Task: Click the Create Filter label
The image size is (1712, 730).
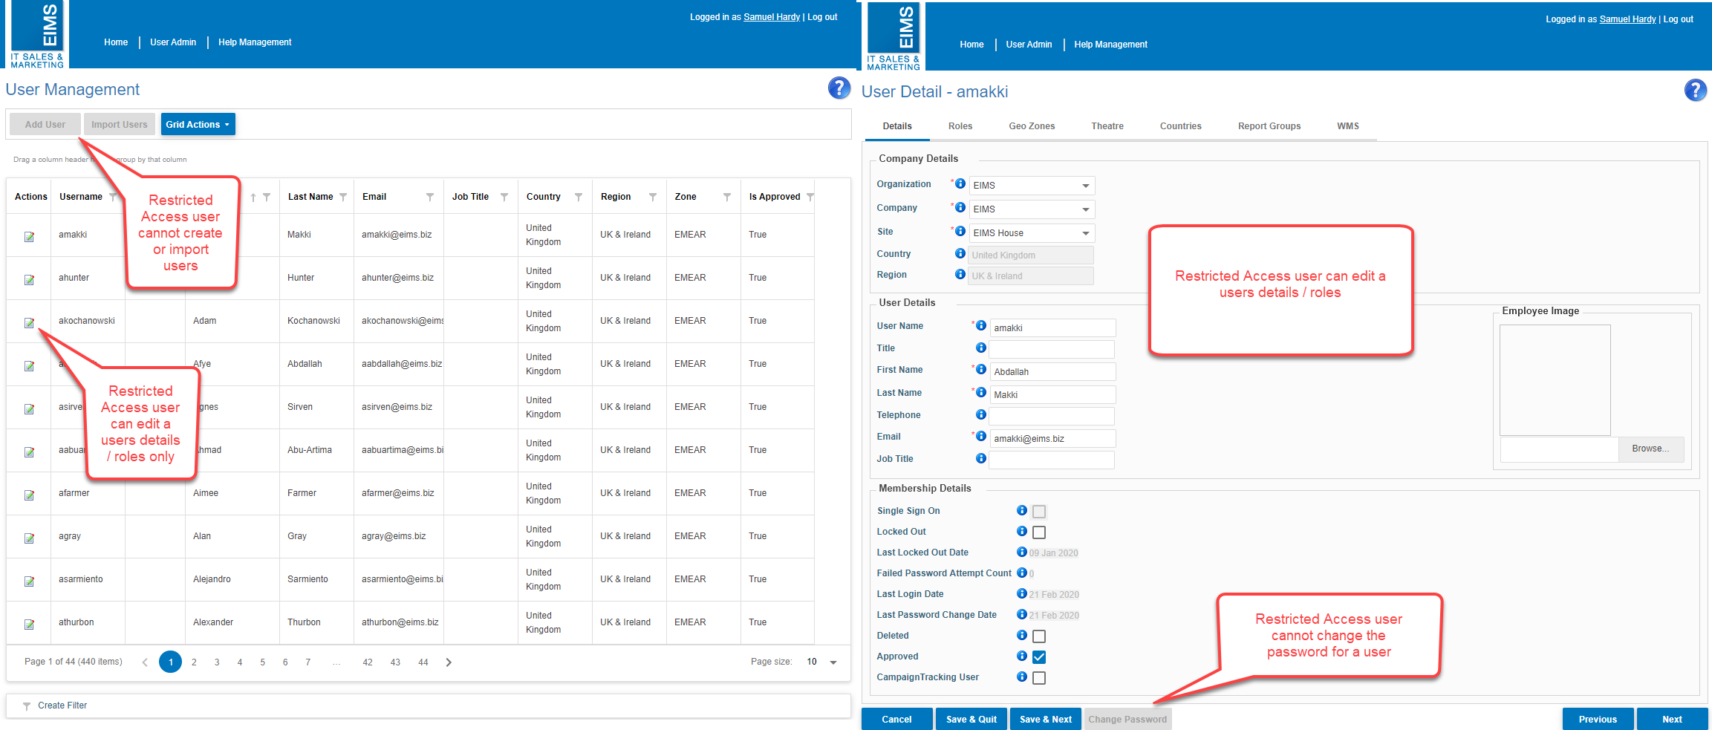Action: coord(62,706)
